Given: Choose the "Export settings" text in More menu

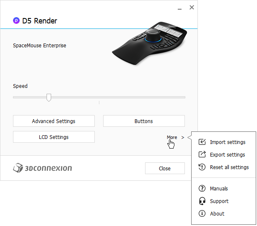Looking at the screenshot, I should point(227,154).
